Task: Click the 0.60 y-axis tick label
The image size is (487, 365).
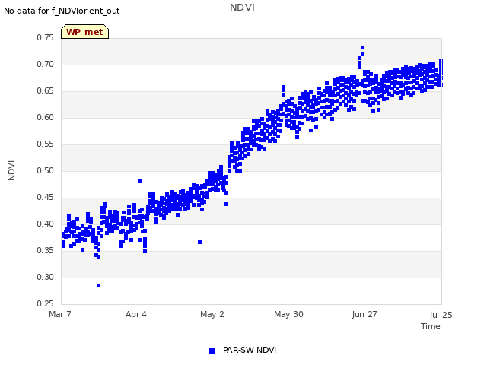Action: coord(45,117)
